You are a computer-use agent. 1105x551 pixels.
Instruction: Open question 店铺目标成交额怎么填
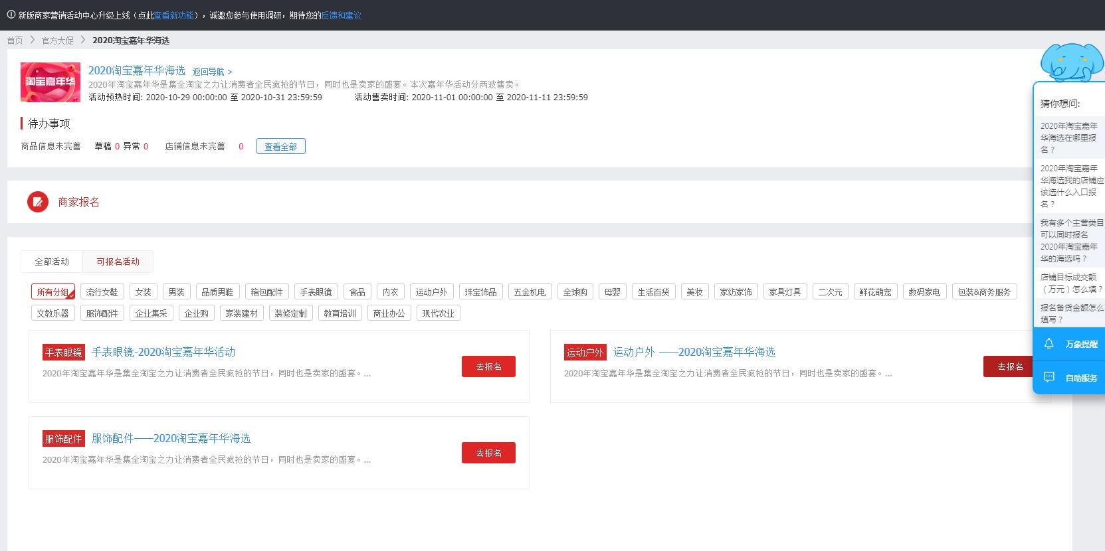coord(1070,283)
